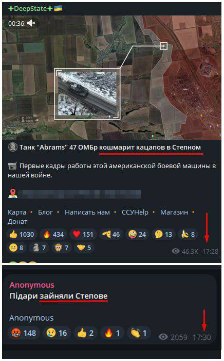Open the Блог link
224x361 pixels.
click(x=45, y=212)
